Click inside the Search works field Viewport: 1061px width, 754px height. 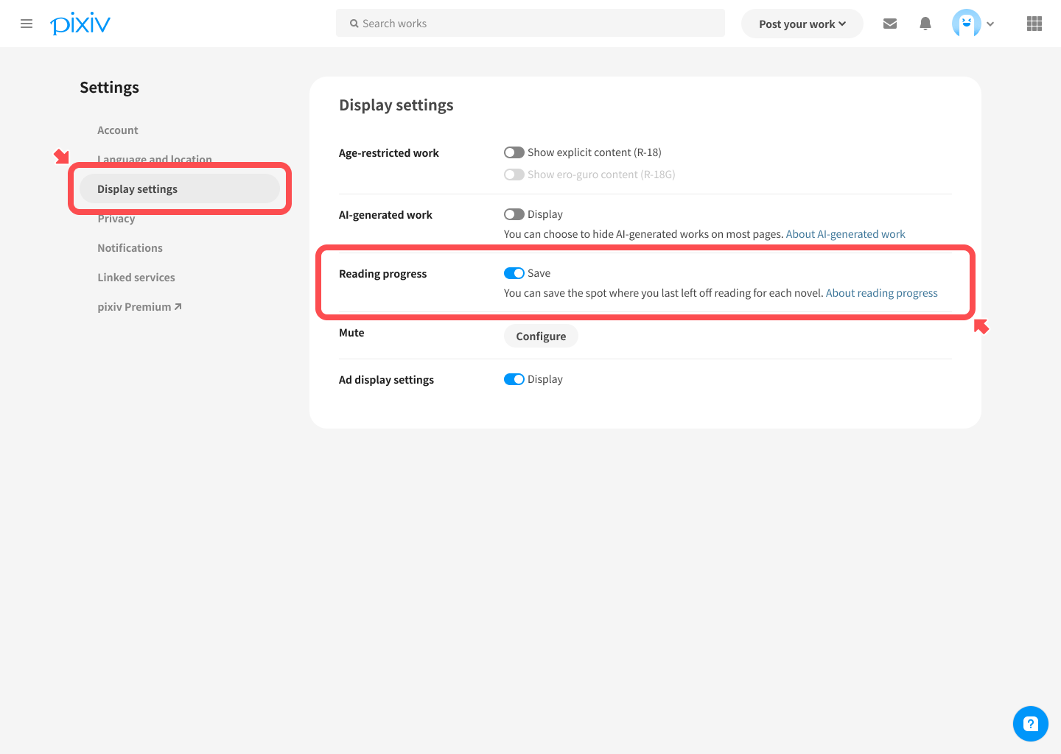pyautogui.click(x=530, y=23)
